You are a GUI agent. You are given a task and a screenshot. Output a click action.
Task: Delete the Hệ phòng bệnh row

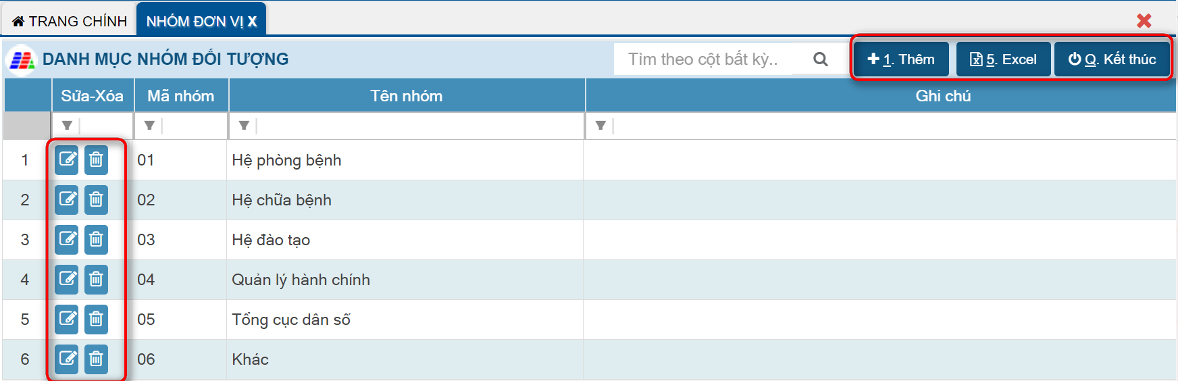pyautogui.click(x=96, y=160)
